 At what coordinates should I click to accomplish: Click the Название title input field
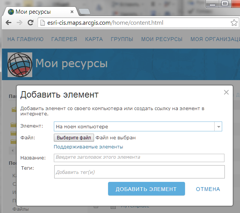point(139,158)
